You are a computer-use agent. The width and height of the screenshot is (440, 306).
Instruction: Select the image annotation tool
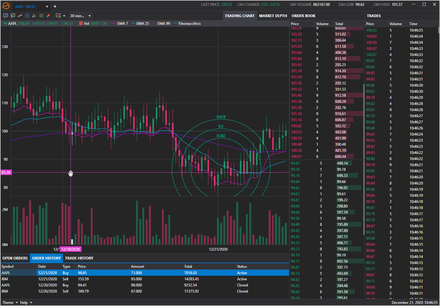[x=13, y=16]
